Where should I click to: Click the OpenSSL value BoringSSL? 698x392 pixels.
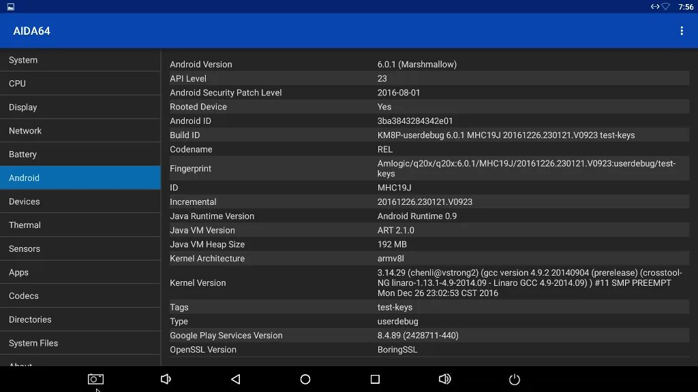tap(397, 350)
